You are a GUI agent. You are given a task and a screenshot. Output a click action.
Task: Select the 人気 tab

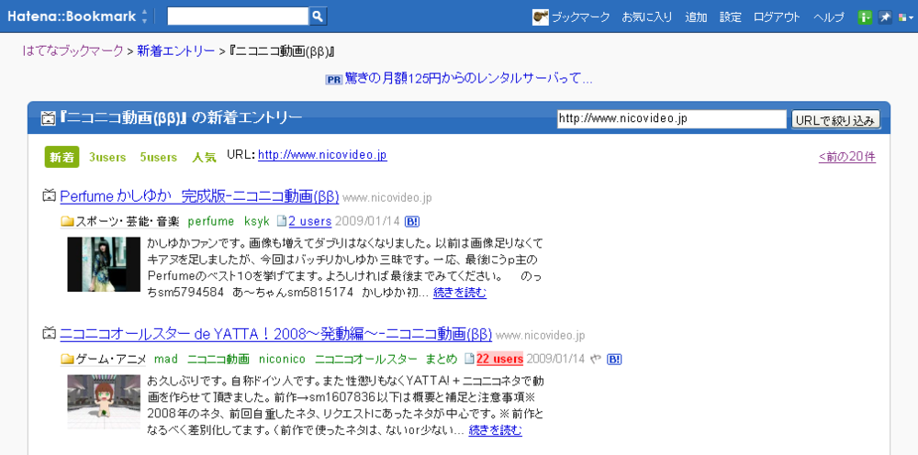(x=205, y=157)
